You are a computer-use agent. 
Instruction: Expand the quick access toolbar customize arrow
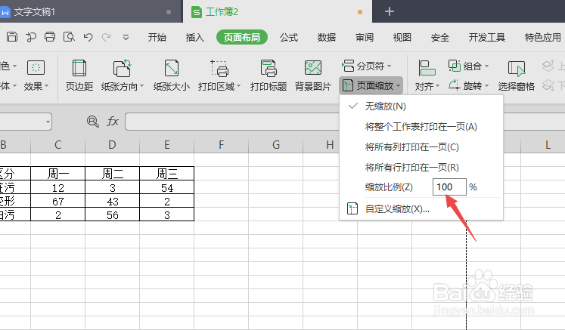tap(126, 37)
